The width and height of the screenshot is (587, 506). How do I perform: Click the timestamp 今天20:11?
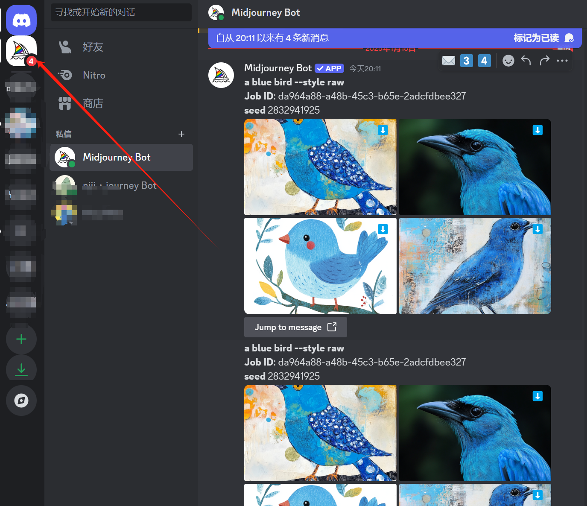click(x=365, y=69)
